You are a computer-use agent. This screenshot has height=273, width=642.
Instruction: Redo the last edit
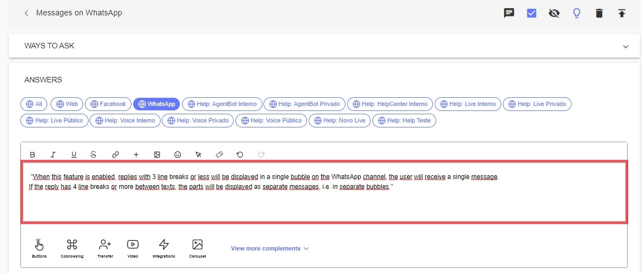tap(261, 154)
